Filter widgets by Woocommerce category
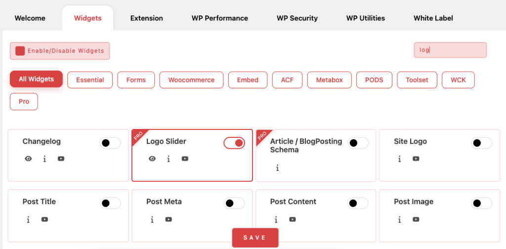Viewport: 506px width, 249px height. 191,80
